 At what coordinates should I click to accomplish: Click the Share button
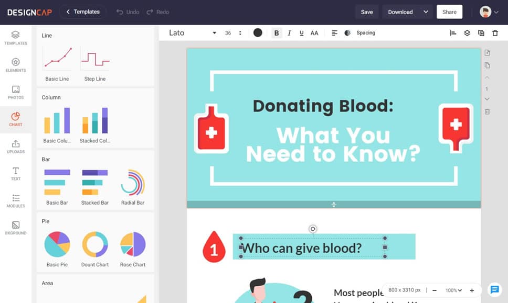click(449, 12)
